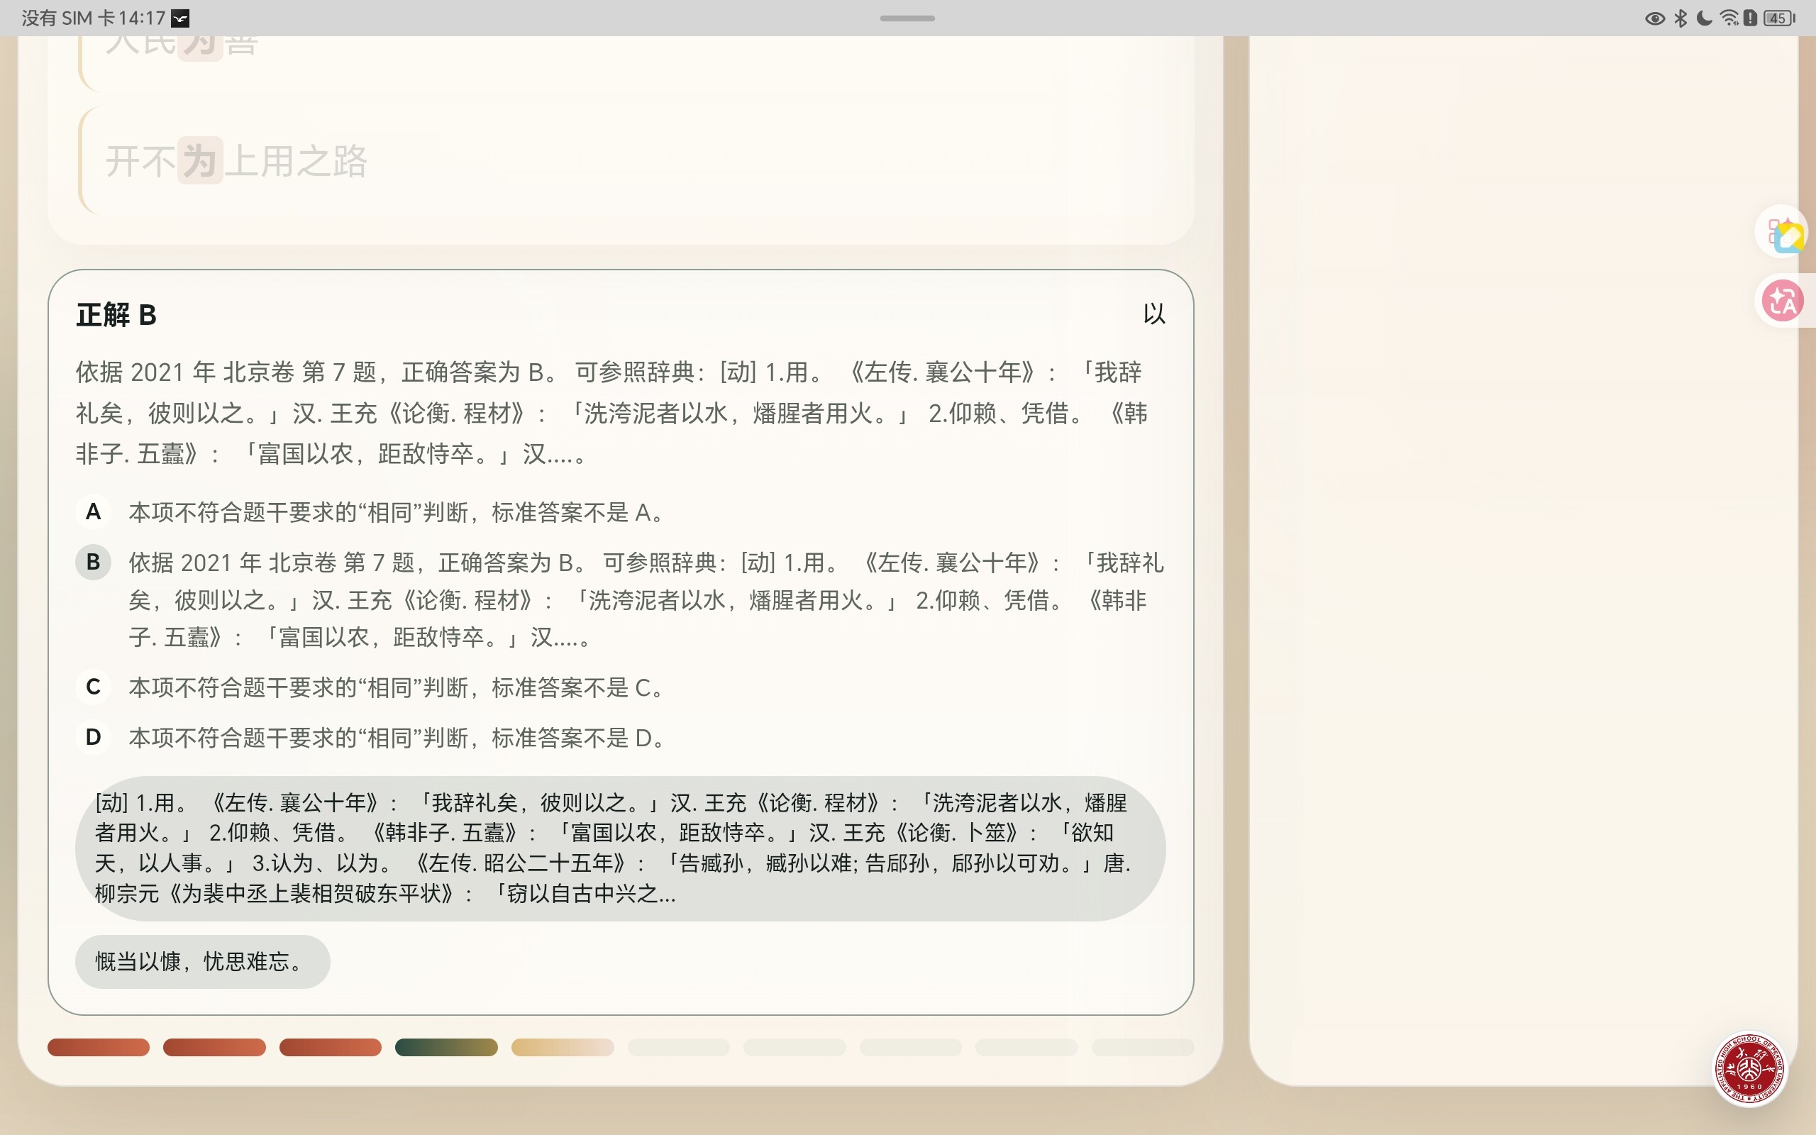Tap the pink translate floating icon
The height and width of the screenshot is (1135, 1816).
click(x=1782, y=301)
